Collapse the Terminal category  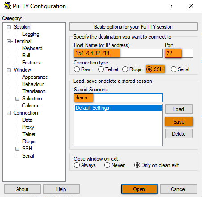point(9,41)
